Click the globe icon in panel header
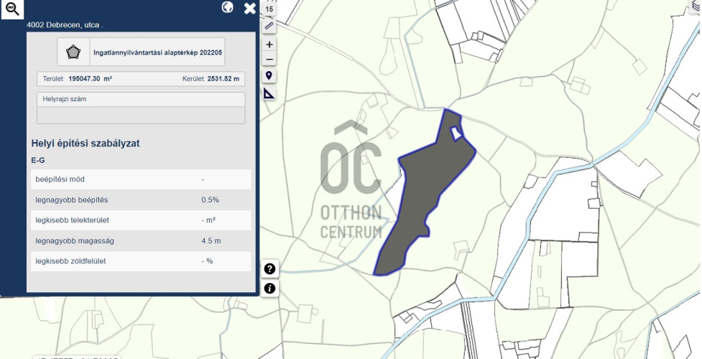This screenshot has height=359, width=702. [228, 7]
